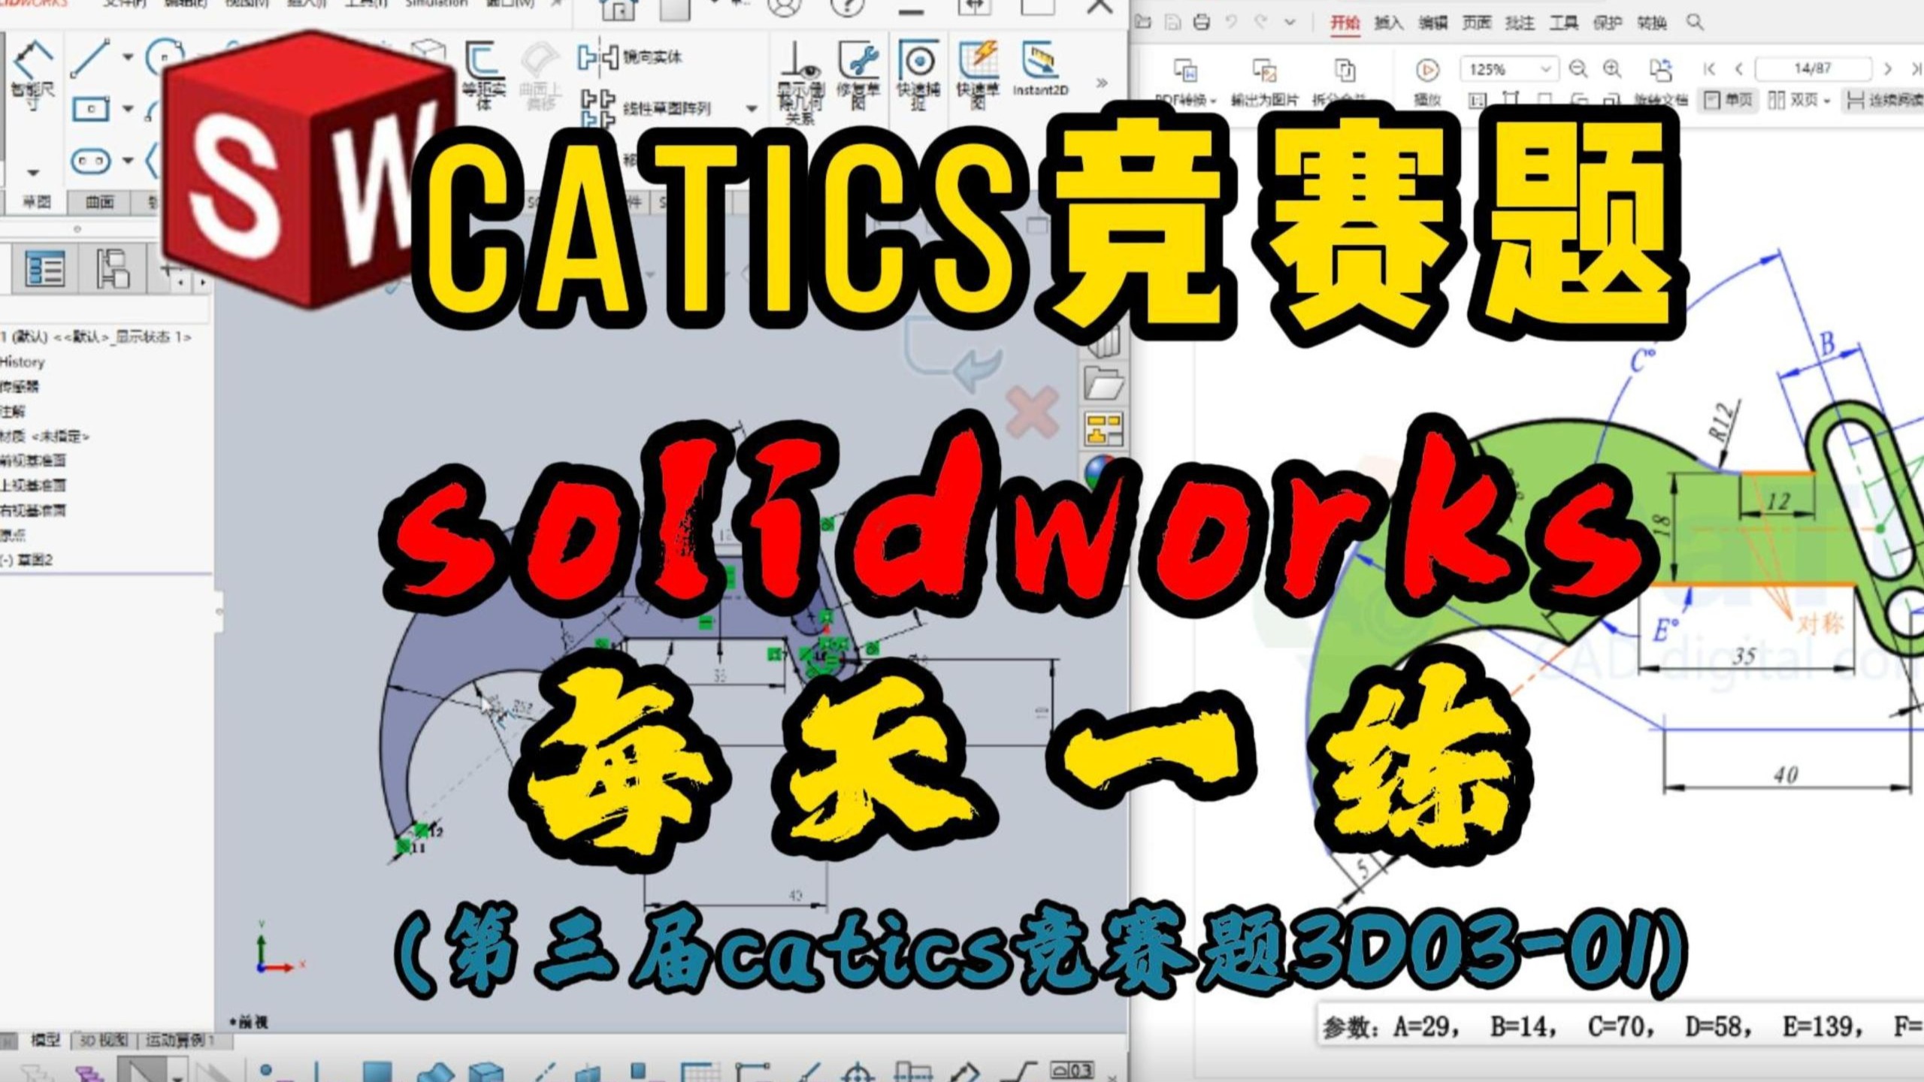The width and height of the screenshot is (1924, 1082).
Task: Switch to Sketch (草图) CommandManager tab
Action: point(35,201)
